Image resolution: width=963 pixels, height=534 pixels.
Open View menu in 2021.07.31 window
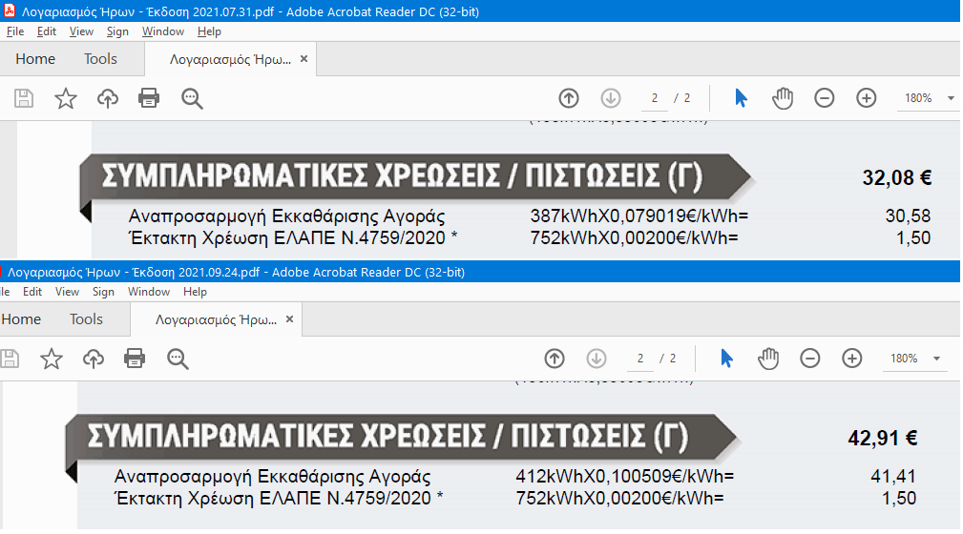click(81, 31)
